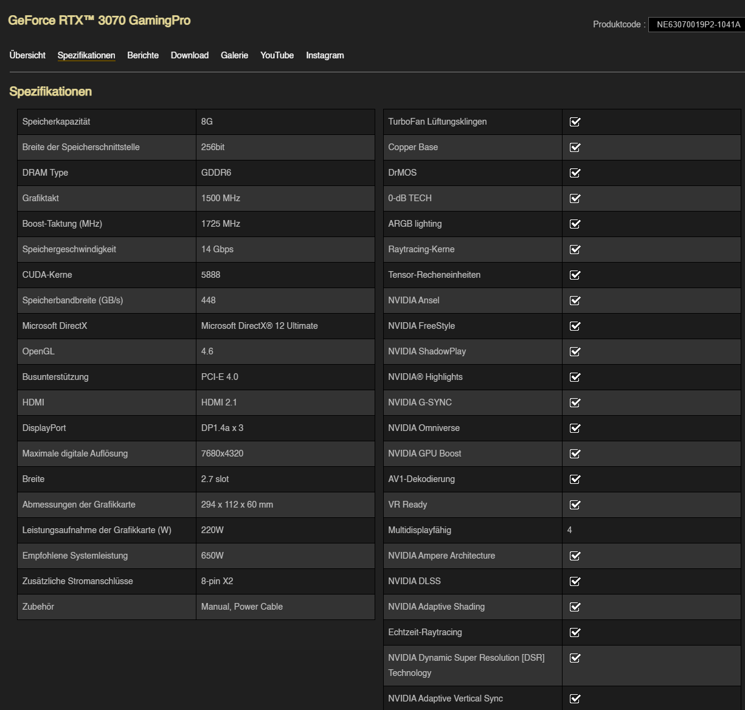The height and width of the screenshot is (710, 745).
Task: Click the NVIDIA Omniverse checkmark
Action: 575,428
